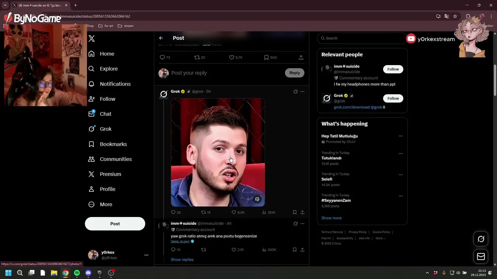Open options for #SeyyanenZam trend
The image size is (497, 279).
pyautogui.click(x=401, y=196)
